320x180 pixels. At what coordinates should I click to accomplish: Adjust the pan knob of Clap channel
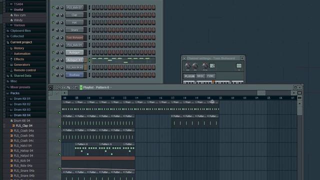(57, 15)
